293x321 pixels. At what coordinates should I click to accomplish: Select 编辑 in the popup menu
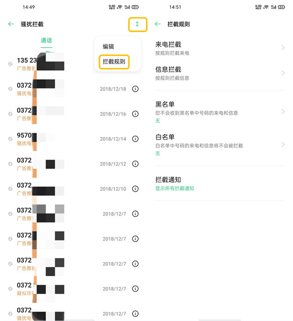click(x=108, y=47)
